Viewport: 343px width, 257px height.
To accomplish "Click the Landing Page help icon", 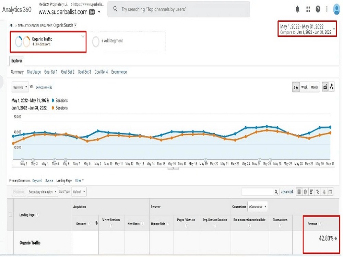I will pyautogui.click(x=37, y=215).
